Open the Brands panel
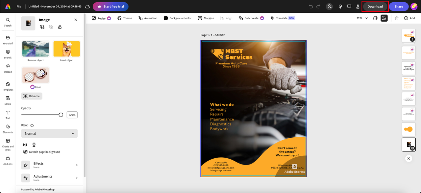This screenshot has width=421, height=193. (x=8, y=54)
